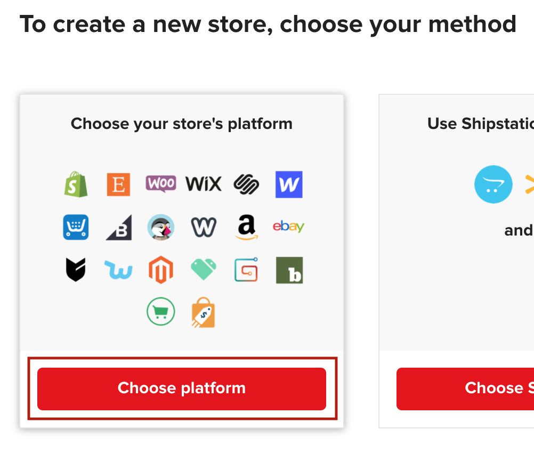
Task: Select the Wix logo
Action: click(204, 184)
